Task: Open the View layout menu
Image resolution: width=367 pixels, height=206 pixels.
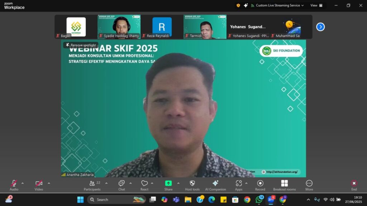Action: pyautogui.click(x=316, y=5)
